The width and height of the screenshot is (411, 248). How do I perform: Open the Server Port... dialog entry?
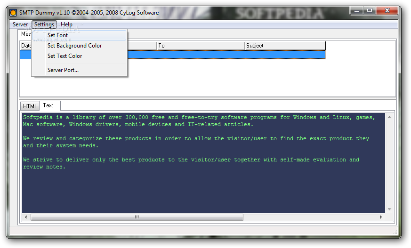point(79,70)
